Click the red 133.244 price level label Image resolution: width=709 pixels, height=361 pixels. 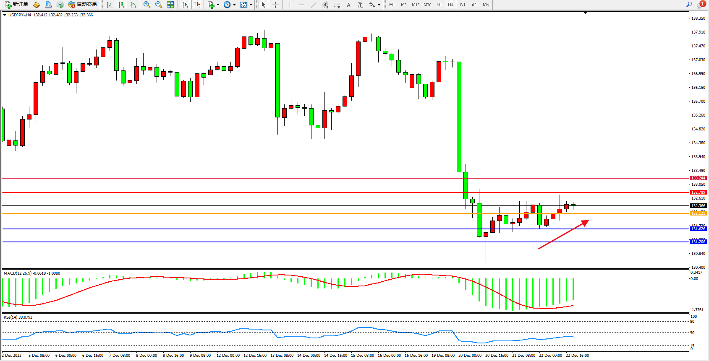[698, 178]
